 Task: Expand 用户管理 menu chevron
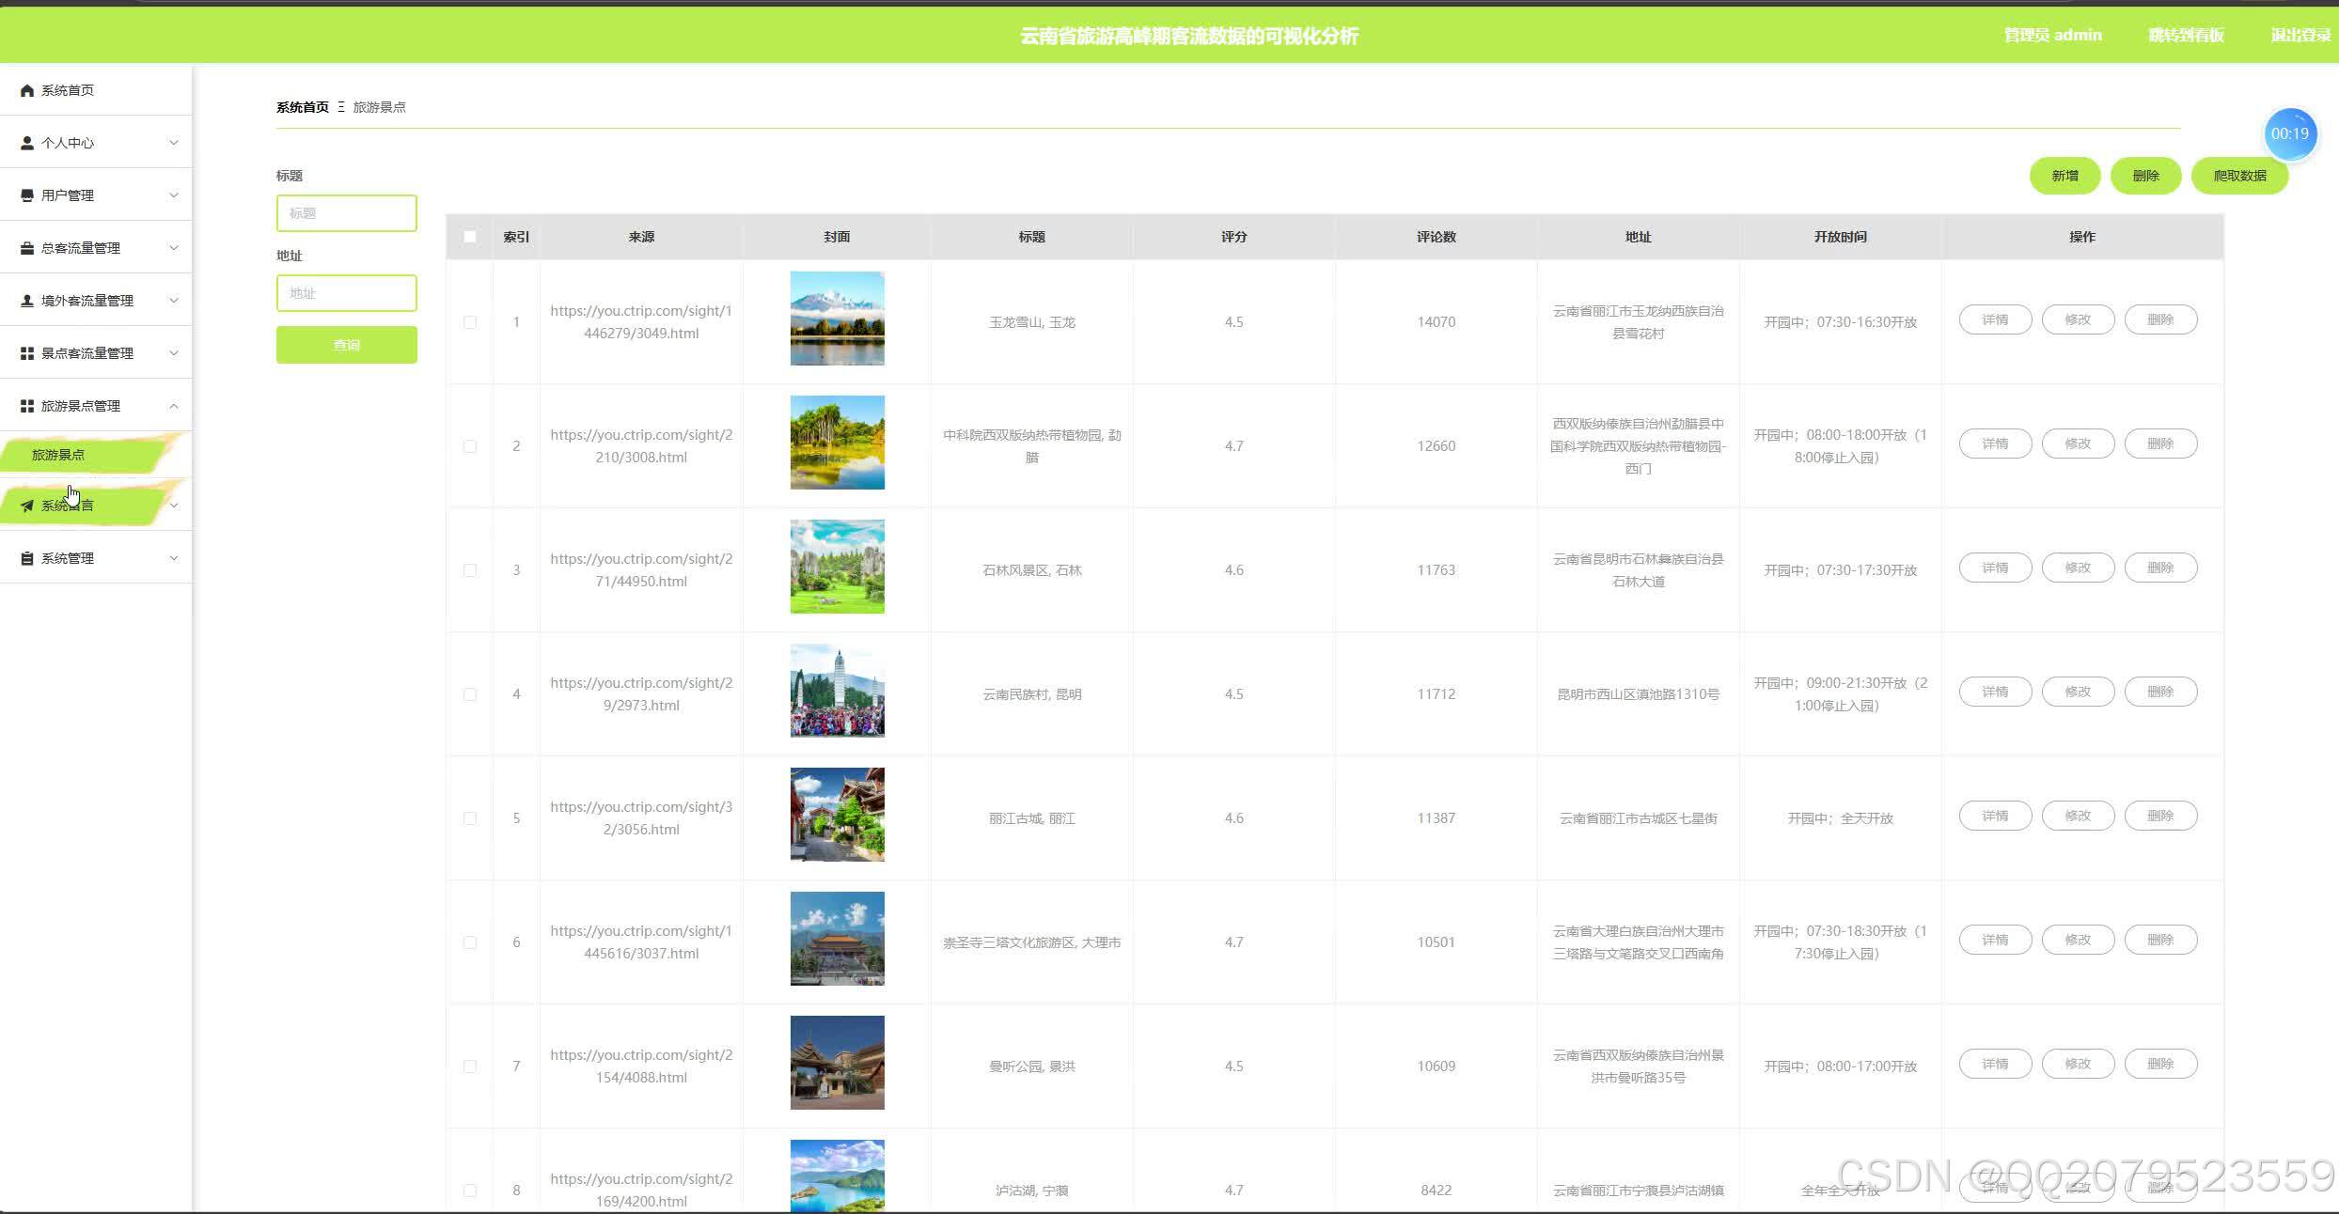174,195
